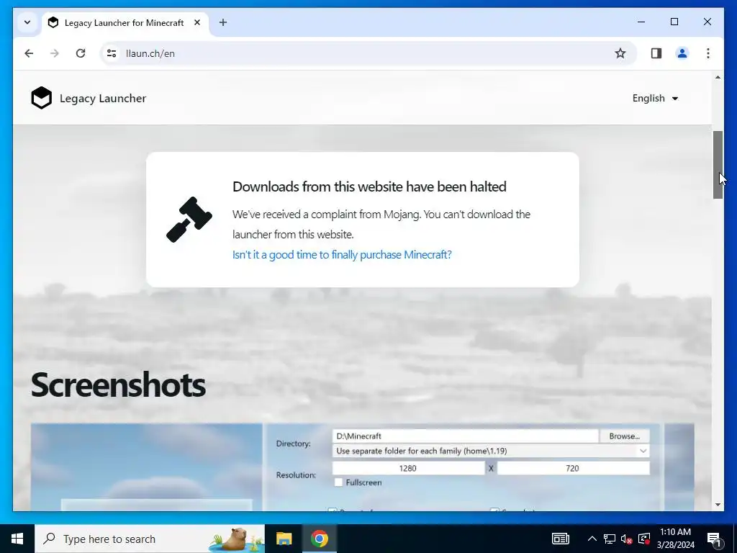
Task: Maximize the Chrome window
Action: (674, 22)
